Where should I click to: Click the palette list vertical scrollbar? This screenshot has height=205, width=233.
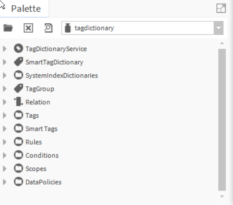coord(222,120)
